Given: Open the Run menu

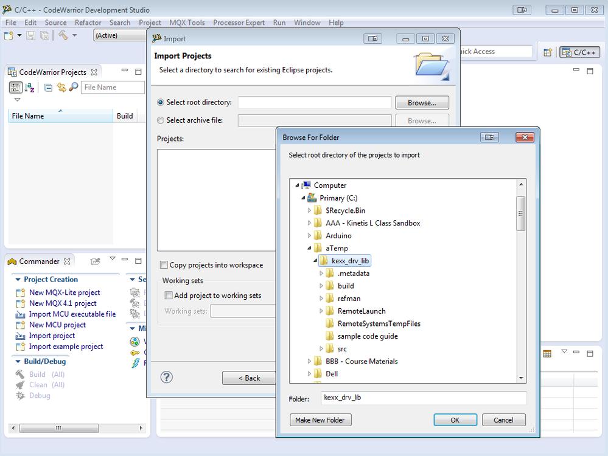Looking at the screenshot, I should 279,22.
